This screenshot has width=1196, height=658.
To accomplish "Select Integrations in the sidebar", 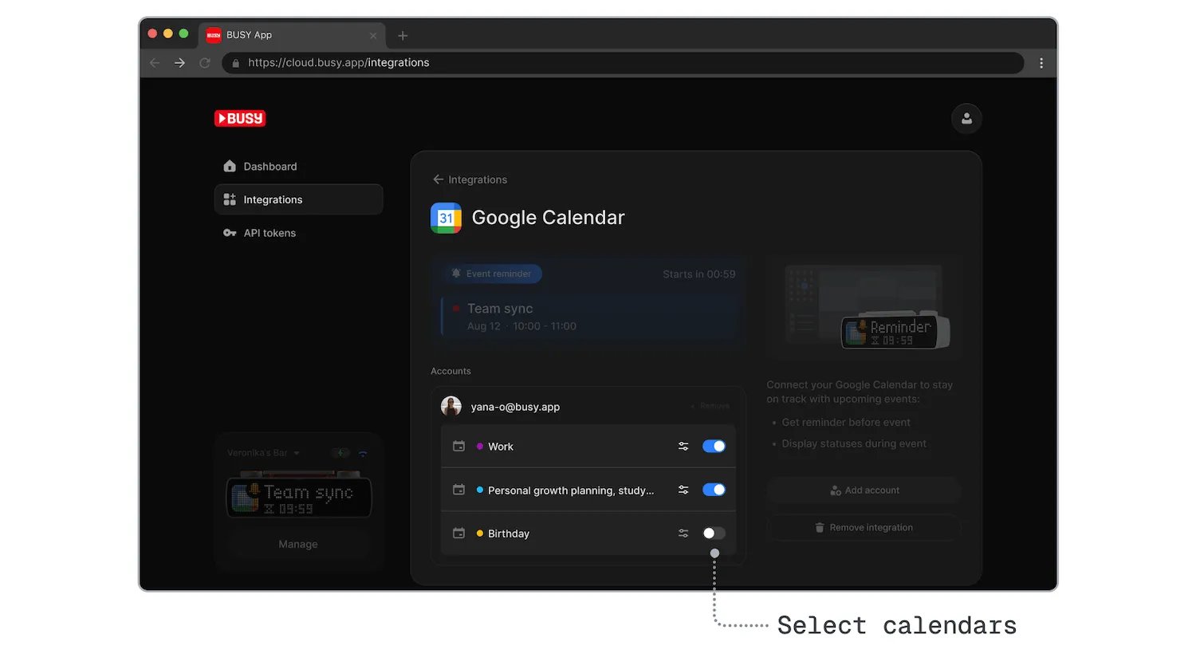I will tap(298, 199).
